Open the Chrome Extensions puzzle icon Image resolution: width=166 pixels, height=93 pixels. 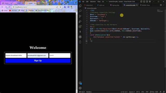(65, 7)
